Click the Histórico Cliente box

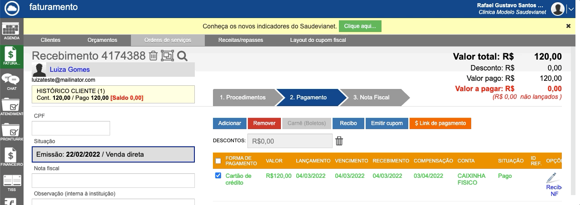[113, 94]
